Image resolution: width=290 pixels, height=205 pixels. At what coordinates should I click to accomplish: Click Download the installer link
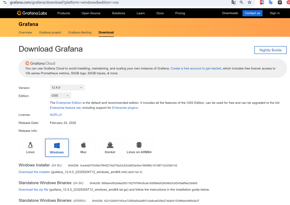pyautogui.click(x=34, y=172)
